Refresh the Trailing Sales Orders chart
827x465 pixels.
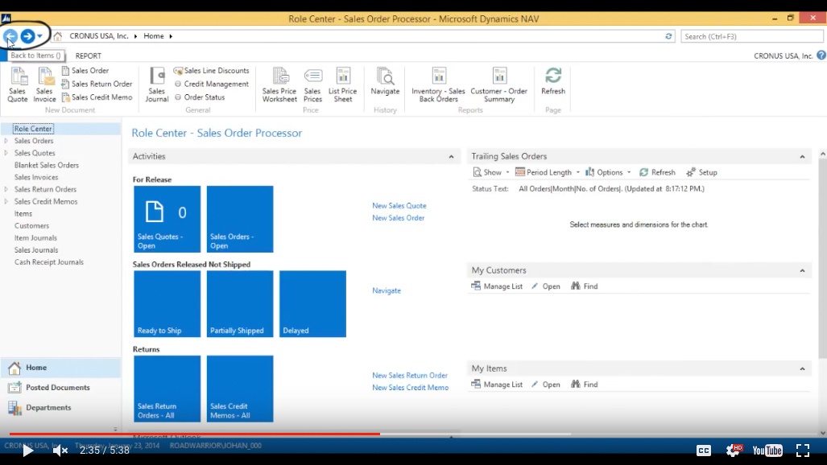[657, 172]
